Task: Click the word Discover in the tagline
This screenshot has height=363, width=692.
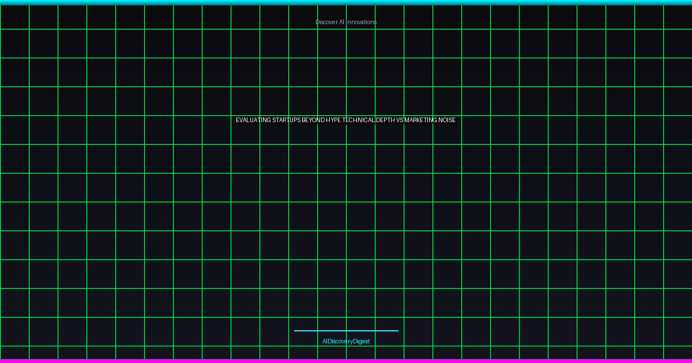Action: pos(326,22)
